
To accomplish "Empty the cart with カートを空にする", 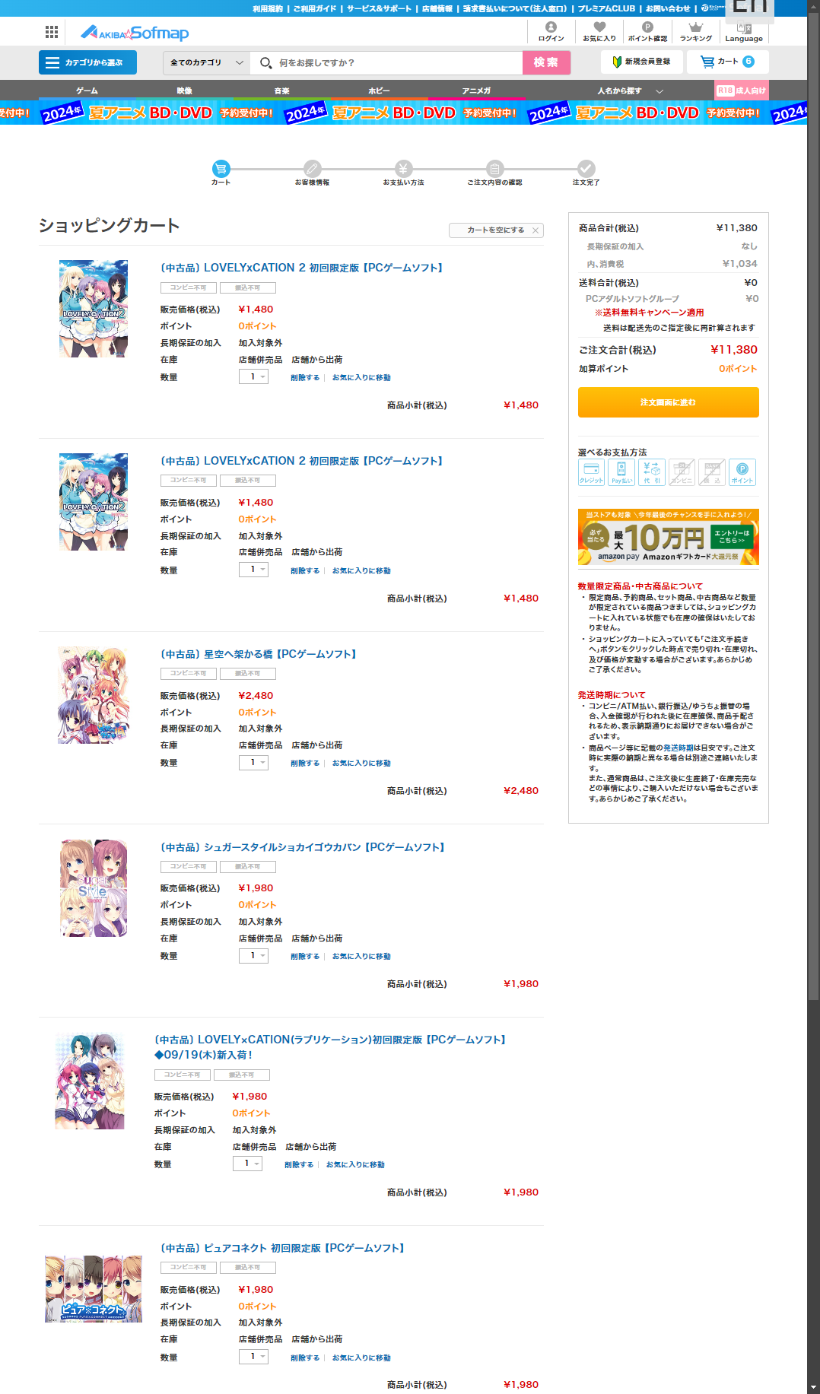I will (496, 230).
